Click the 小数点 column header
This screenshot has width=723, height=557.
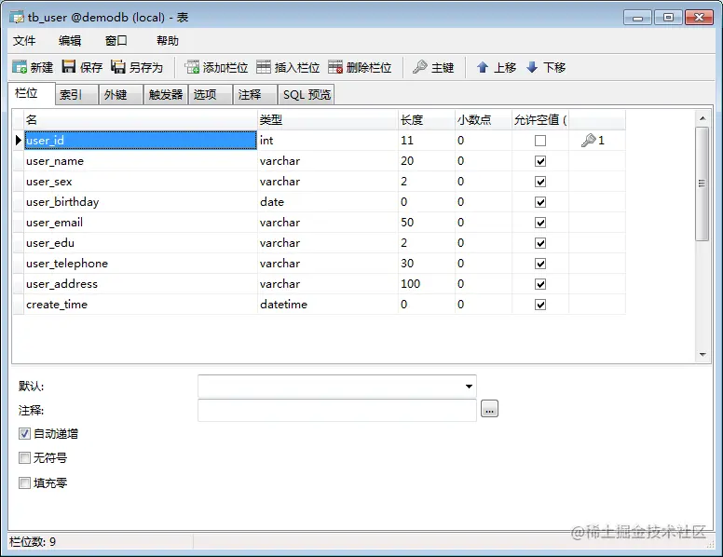[484, 120]
